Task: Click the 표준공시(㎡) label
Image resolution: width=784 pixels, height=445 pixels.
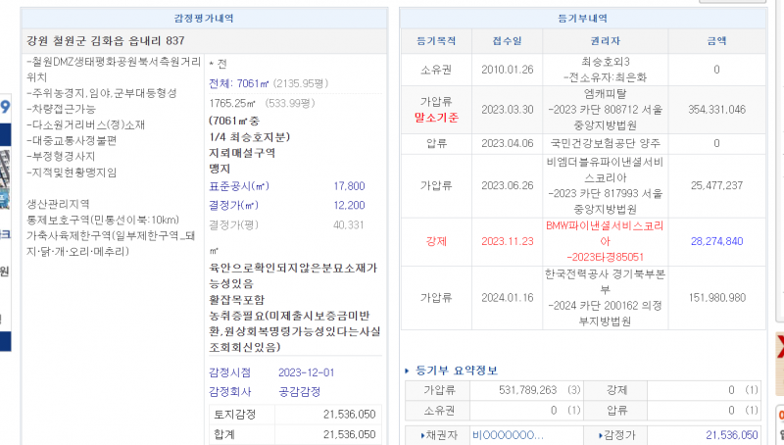Action: point(238,185)
